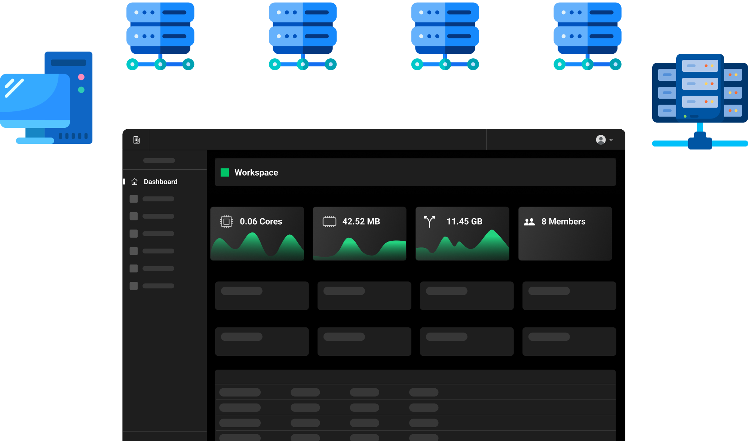Click the desktop computer illustration
This screenshot has height=441, width=748.
click(x=46, y=99)
